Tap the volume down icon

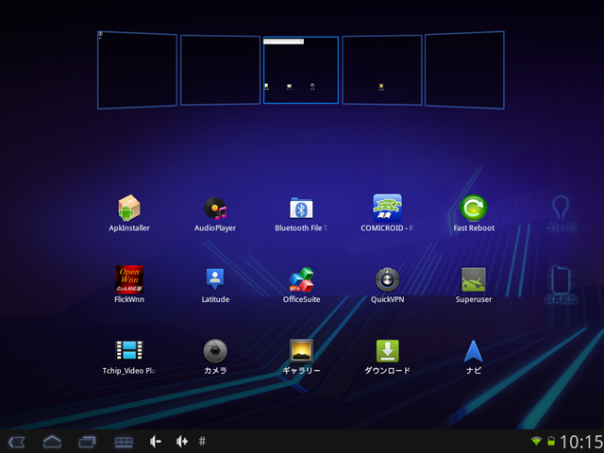click(156, 442)
